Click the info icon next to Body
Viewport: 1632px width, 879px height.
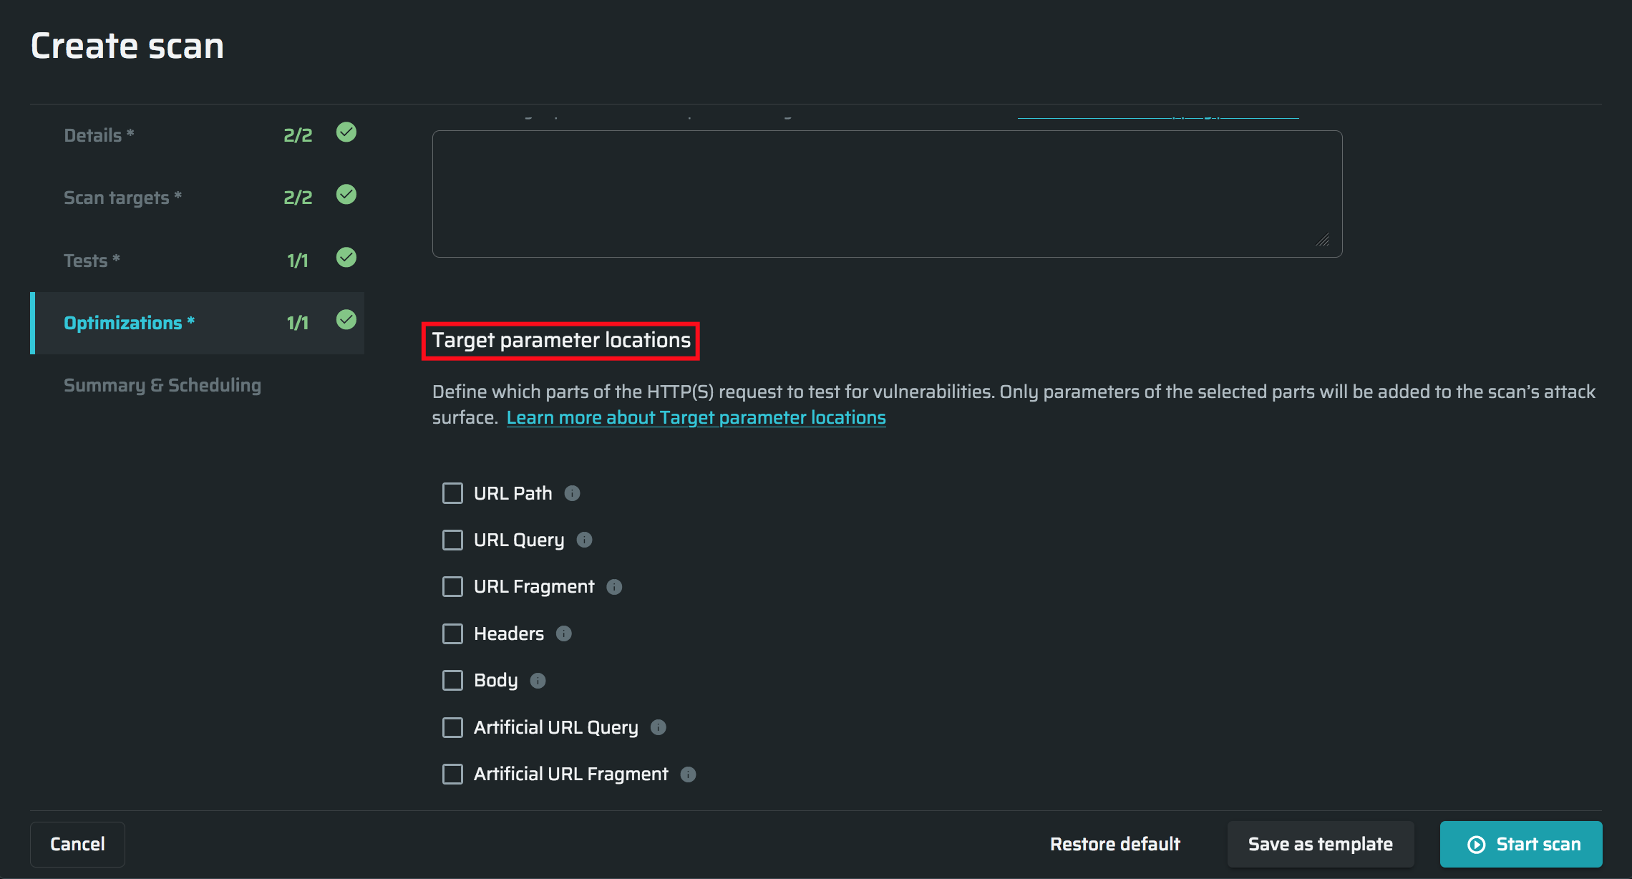(538, 681)
